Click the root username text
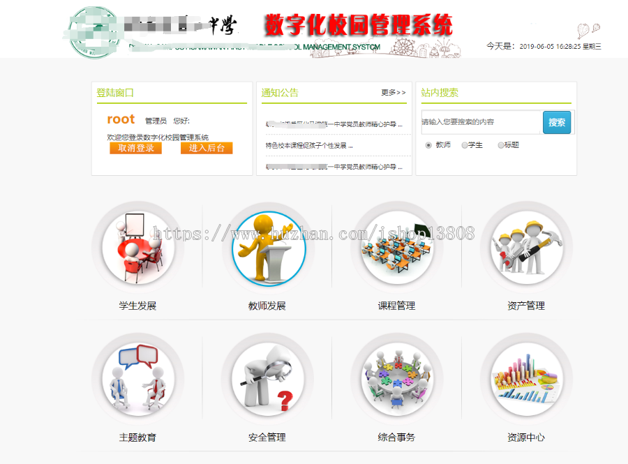The width and height of the screenshot is (628, 464). [121, 119]
